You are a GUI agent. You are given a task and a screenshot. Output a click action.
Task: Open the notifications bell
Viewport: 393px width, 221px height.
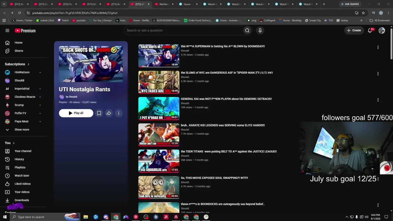(x=370, y=30)
